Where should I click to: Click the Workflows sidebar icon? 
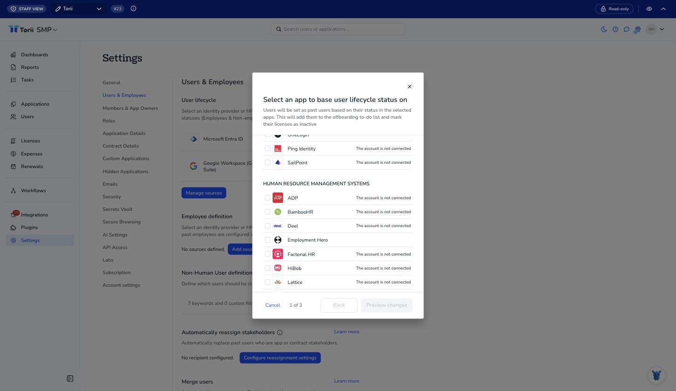pos(13,190)
